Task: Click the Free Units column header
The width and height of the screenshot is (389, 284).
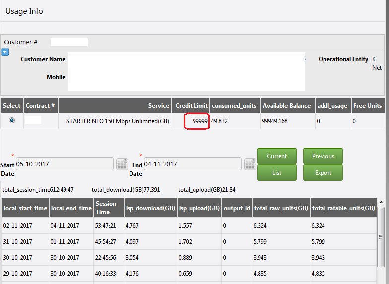Action: pyautogui.click(x=368, y=106)
